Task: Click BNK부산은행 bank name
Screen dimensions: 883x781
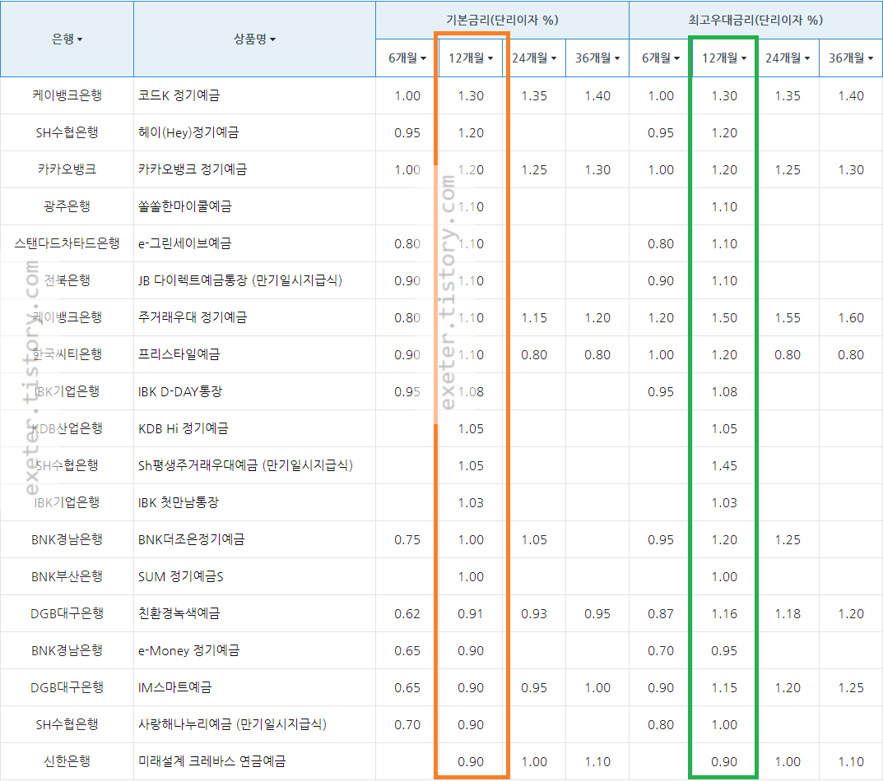Action: coord(67,576)
